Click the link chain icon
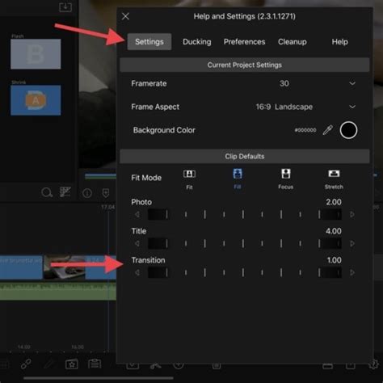The height and width of the screenshot is (383, 383). click(26, 364)
